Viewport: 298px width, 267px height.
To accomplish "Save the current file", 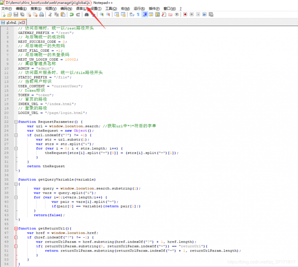I will [x=15, y=14].
